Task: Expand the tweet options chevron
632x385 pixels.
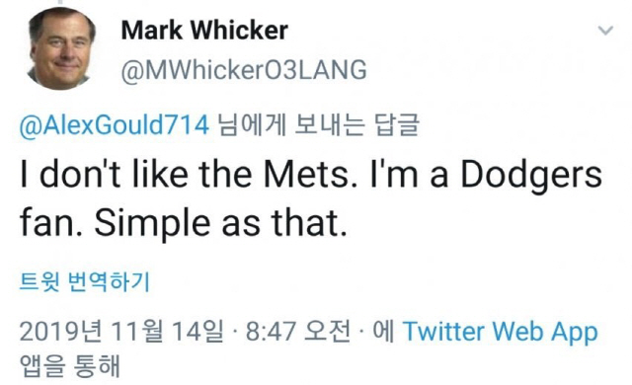Action: click(605, 31)
